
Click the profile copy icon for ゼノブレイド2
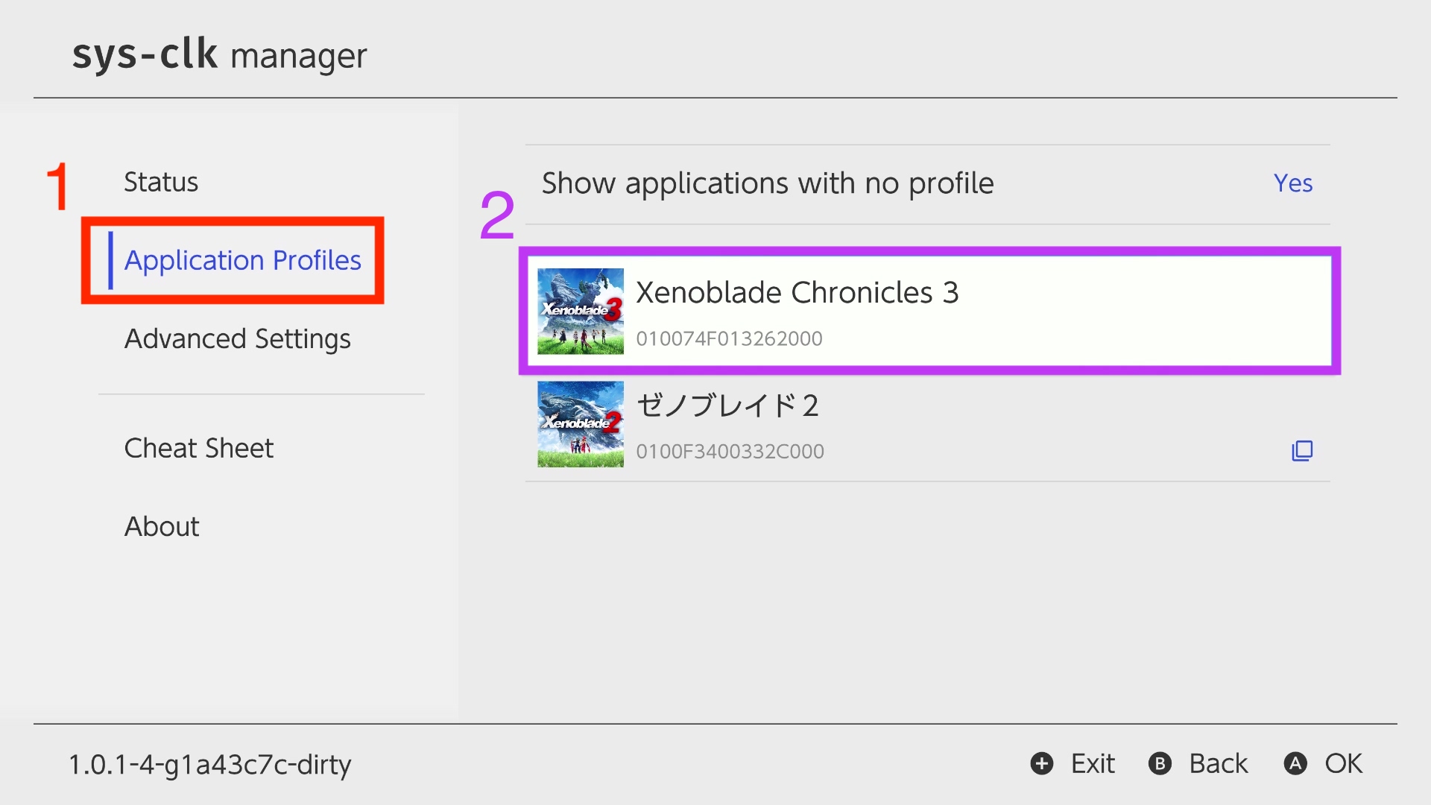[1302, 451]
